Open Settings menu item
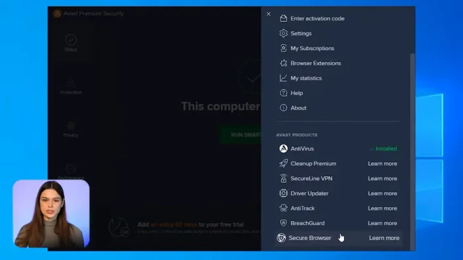Image resolution: width=463 pixels, height=260 pixels. (301, 34)
